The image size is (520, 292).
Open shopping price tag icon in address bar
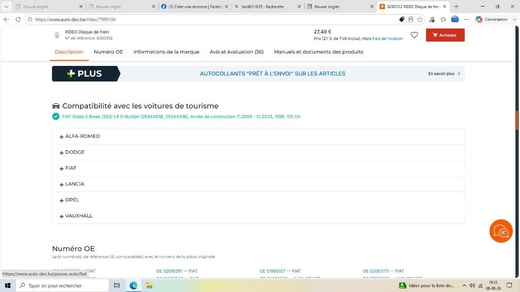tap(402, 20)
